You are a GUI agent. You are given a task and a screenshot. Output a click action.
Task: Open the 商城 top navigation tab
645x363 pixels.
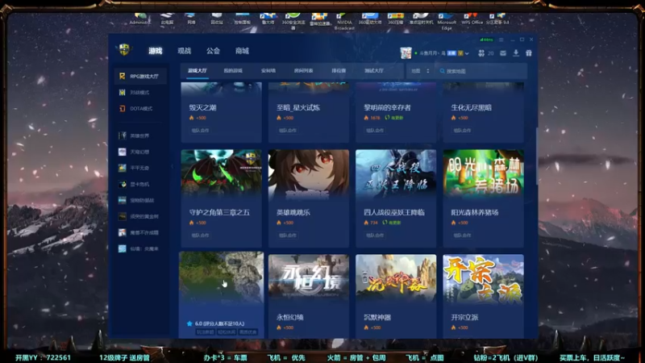tap(242, 51)
